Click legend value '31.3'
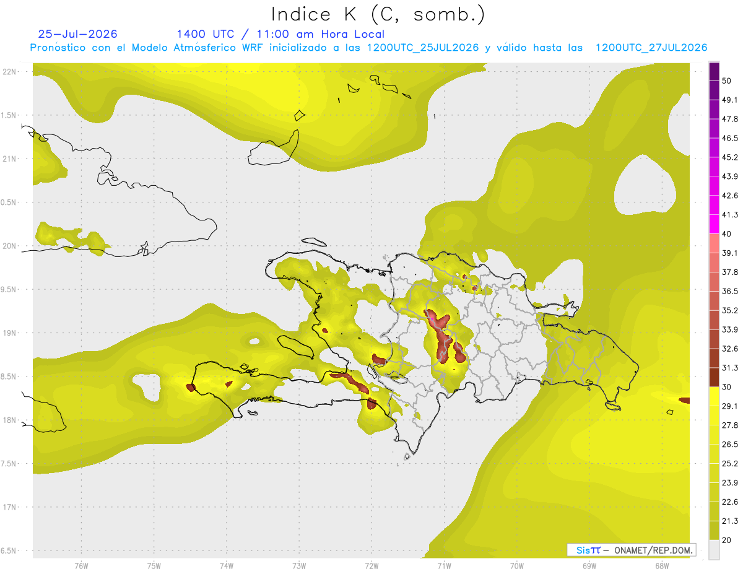This screenshot has width=743, height=574. click(x=730, y=368)
